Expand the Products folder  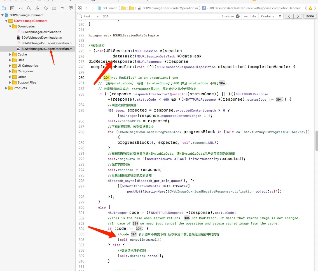click(x=6, y=88)
